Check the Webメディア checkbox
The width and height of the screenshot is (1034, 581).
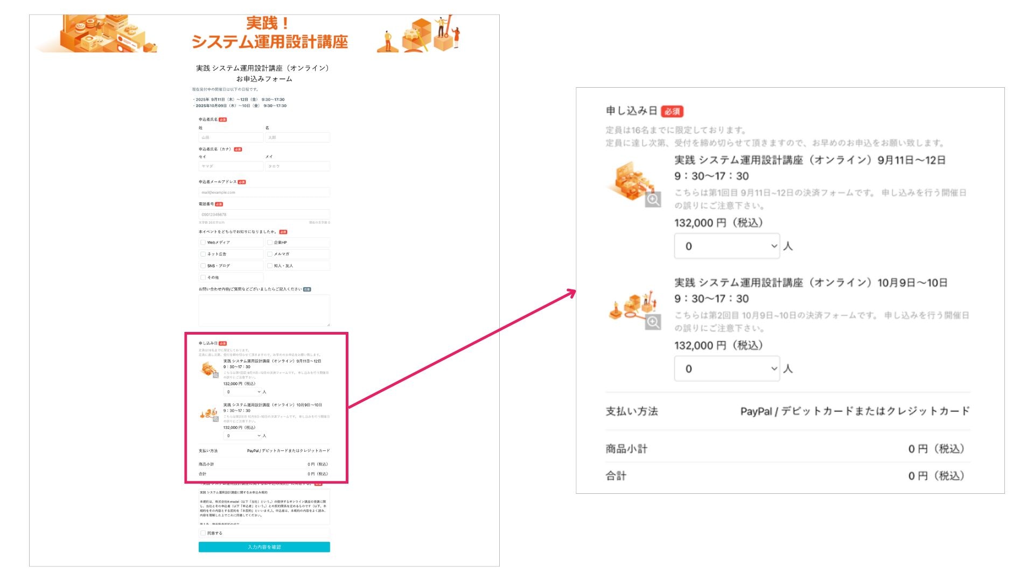click(203, 243)
